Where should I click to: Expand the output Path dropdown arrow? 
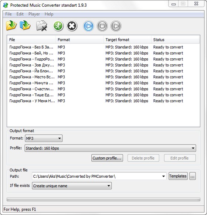tap(163, 176)
